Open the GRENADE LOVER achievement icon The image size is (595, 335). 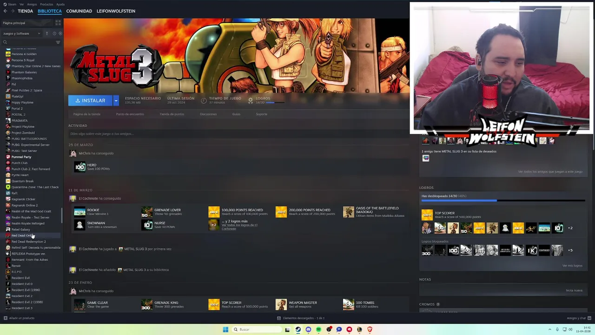[x=147, y=212]
